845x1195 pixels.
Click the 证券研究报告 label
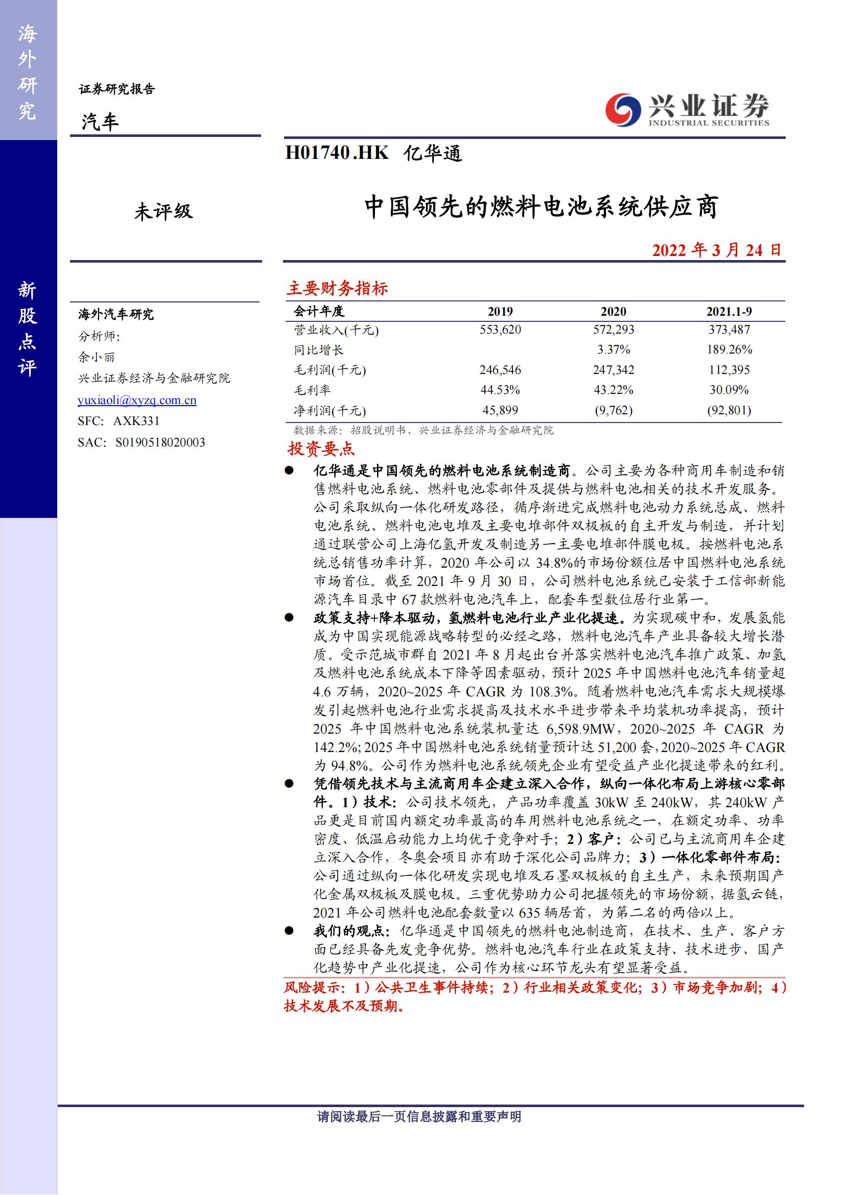(117, 89)
